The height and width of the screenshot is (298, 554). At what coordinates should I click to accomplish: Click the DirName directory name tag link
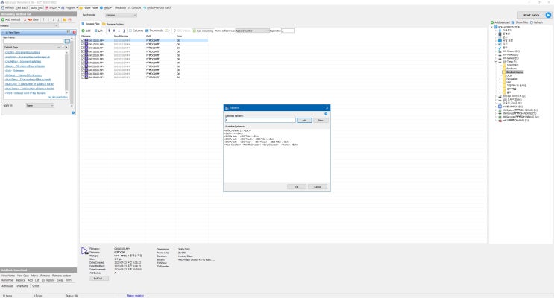[x=23, y=74]
